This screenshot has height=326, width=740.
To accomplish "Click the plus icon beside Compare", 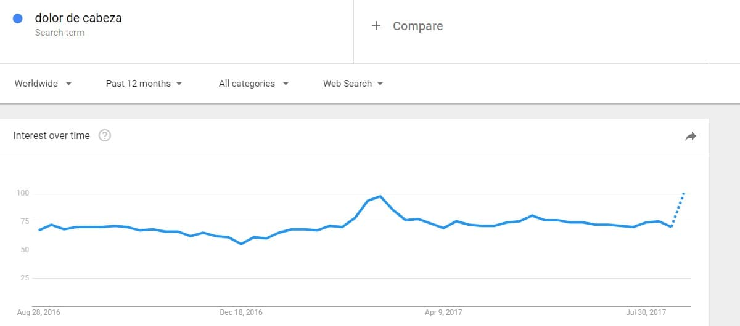I will [376, 26].
